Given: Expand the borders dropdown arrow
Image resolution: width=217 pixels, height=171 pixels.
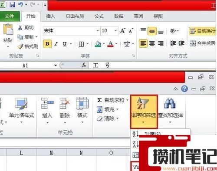Looking at the screenshot, I should (x=88, y=44).
